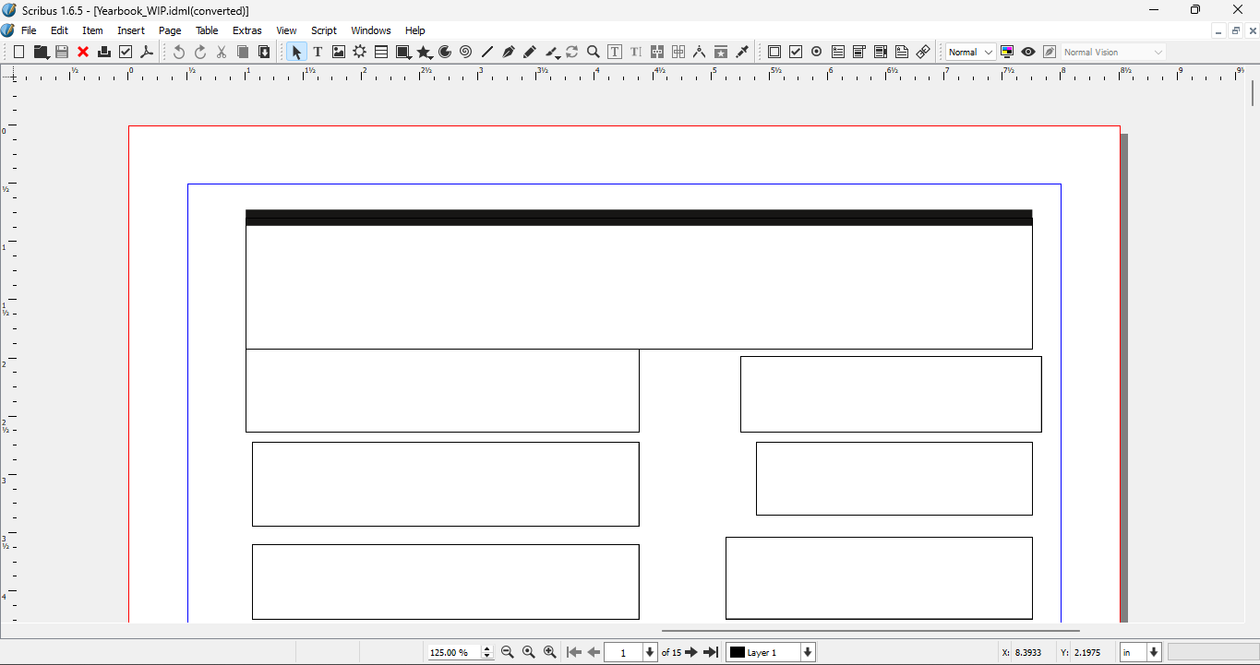Viewport: 1260px width, 665px height.
Task: Create a new document with the New icon
Action: (x=18, y=53)
